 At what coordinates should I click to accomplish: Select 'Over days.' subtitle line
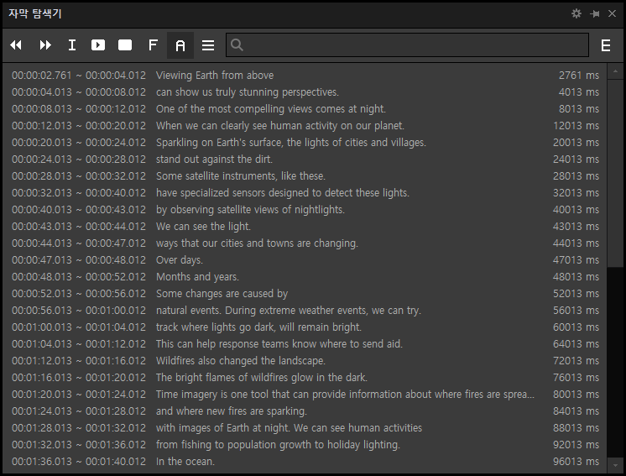pos(180,260)
